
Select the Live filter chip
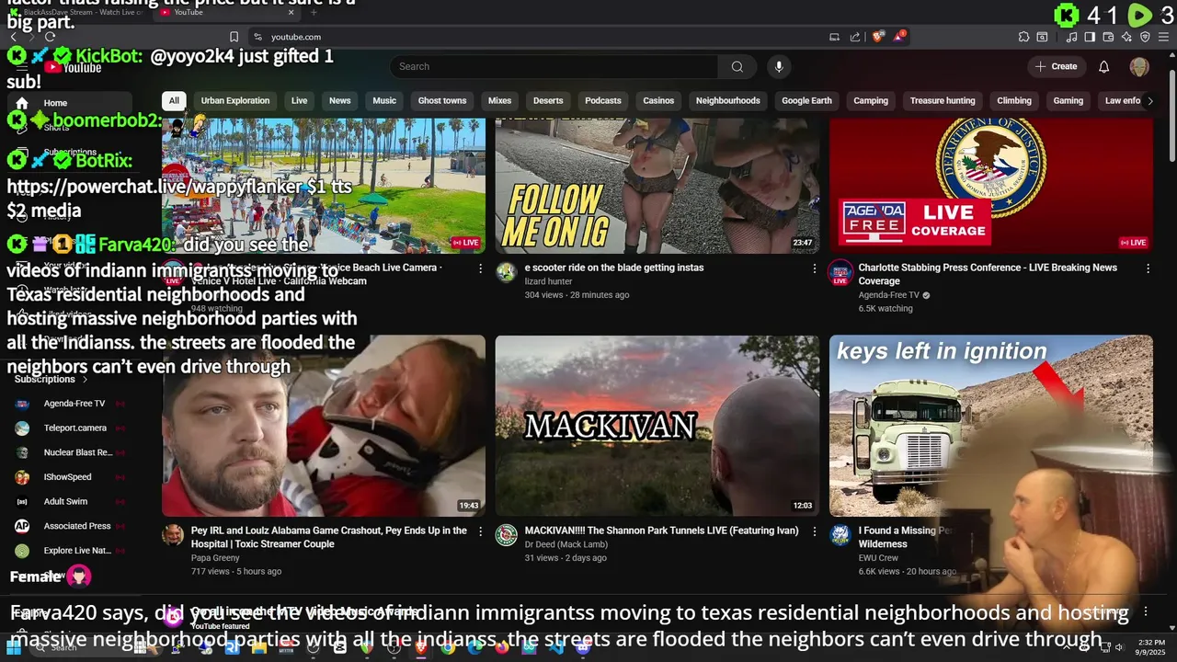tap(300, 100)
